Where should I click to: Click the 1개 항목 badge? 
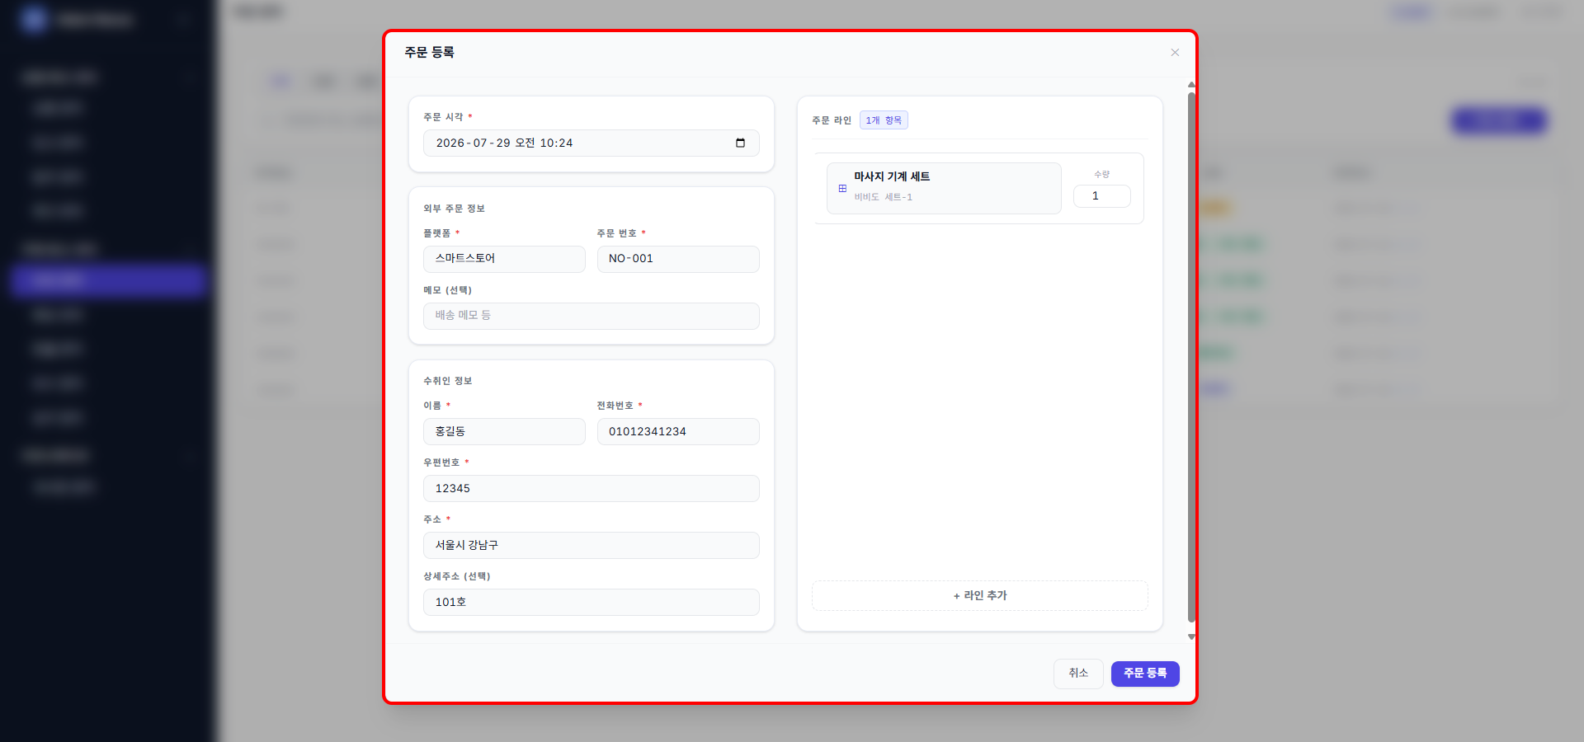pos(884,120)
